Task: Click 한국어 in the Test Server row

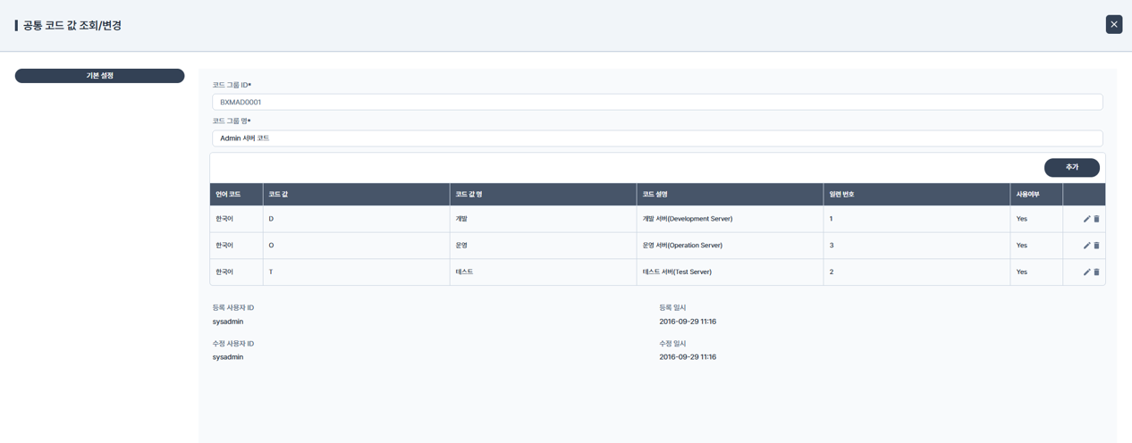Action: (224, 272)
